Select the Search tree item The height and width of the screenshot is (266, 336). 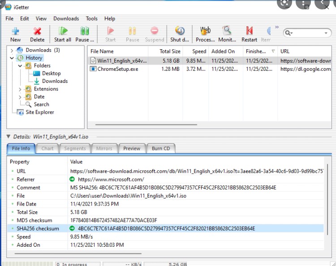tap(42, 104)
